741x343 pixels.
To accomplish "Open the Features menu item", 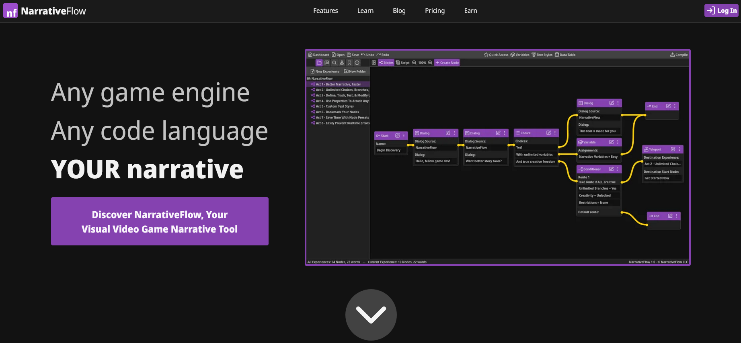I will (x=326, y=11).
